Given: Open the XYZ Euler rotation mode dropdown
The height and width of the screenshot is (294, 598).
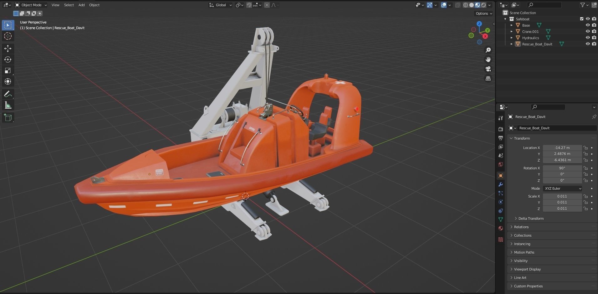Looking at the screenshot, I should [563, 188].
